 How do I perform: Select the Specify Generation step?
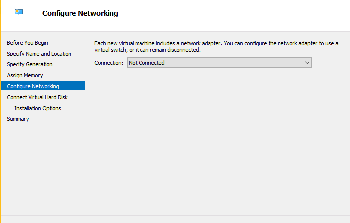[30, 64]
